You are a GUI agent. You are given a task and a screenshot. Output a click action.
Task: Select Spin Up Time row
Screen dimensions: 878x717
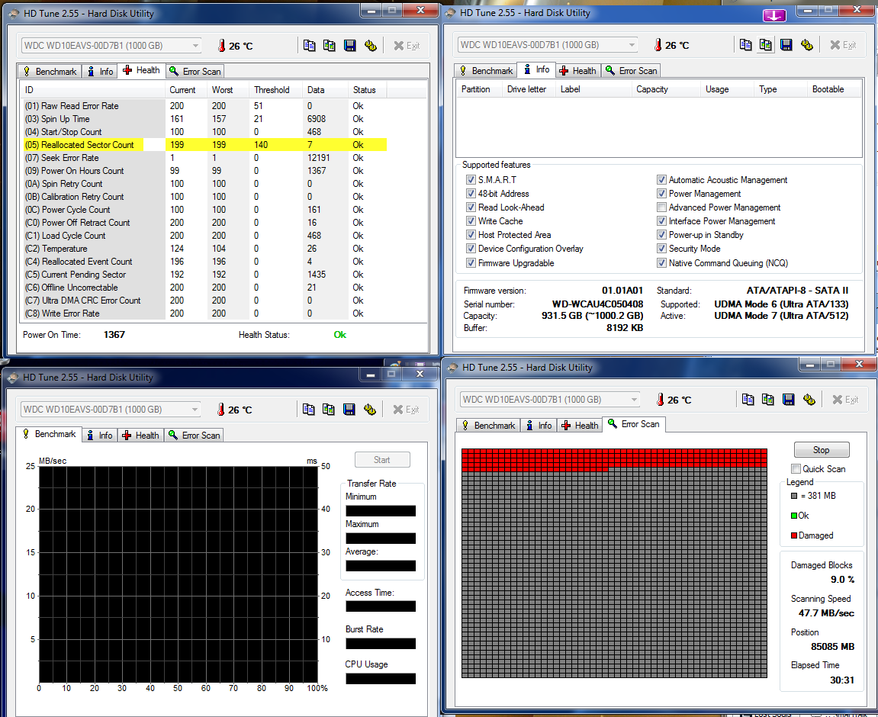(x=204, y=119)
